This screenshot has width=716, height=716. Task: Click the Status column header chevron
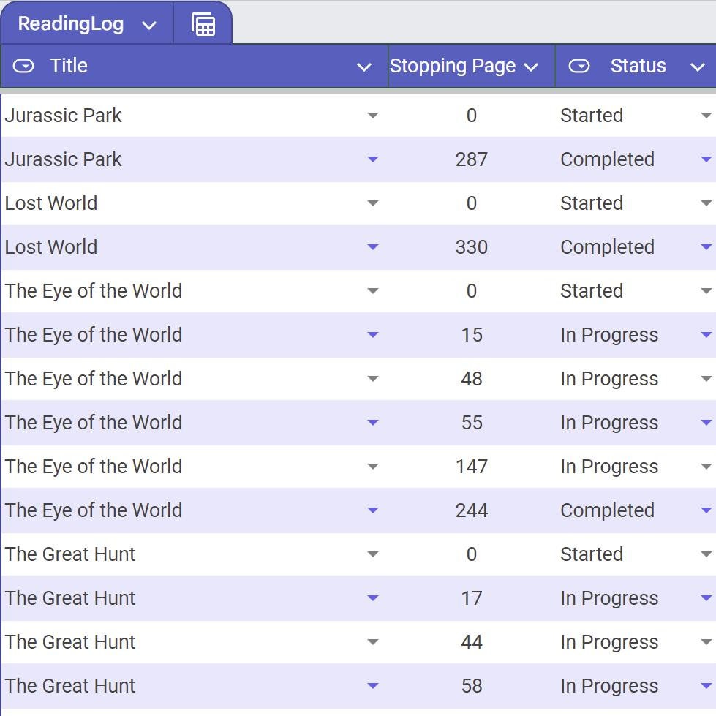click(x=698, y=66)
